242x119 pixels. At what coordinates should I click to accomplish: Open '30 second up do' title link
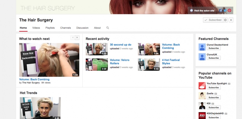coord(120,45)
